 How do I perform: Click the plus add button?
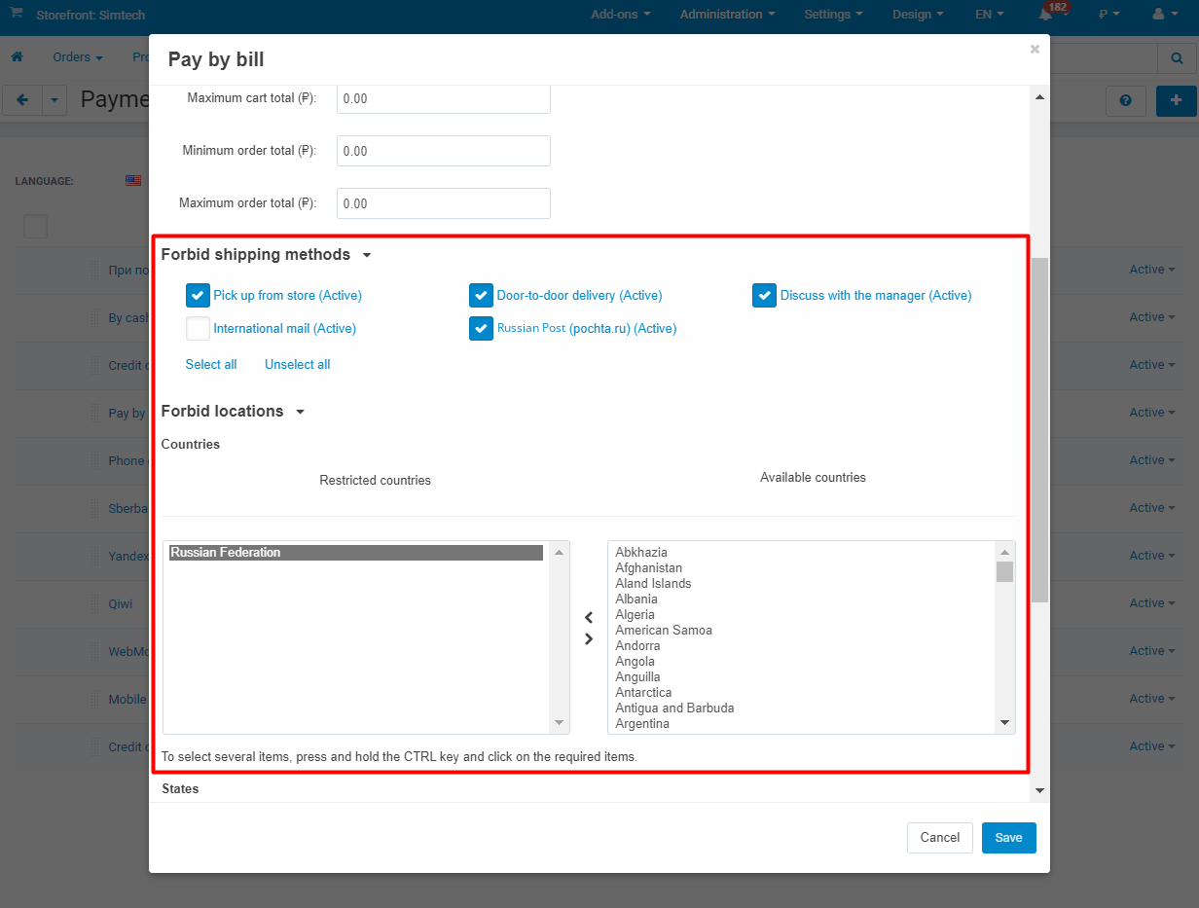point(1177,100)
